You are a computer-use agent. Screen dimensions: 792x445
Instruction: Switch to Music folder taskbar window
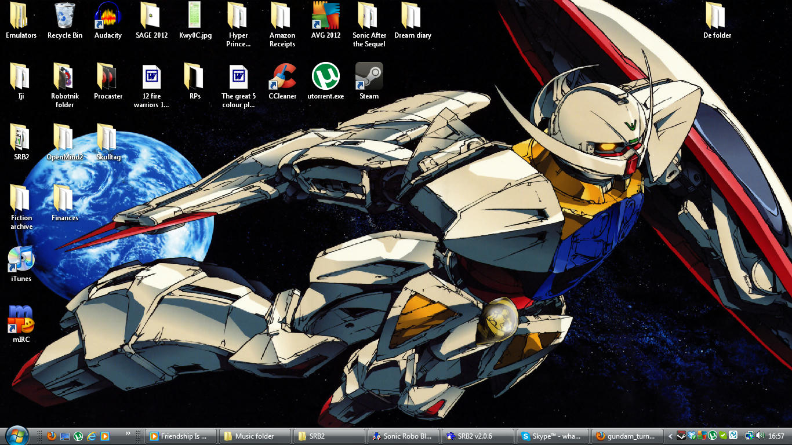coord(255,436)
